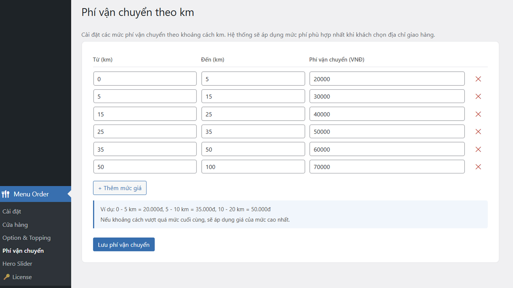
Task: Go to the Cửa hàng menu page
Action: (15, 225)
